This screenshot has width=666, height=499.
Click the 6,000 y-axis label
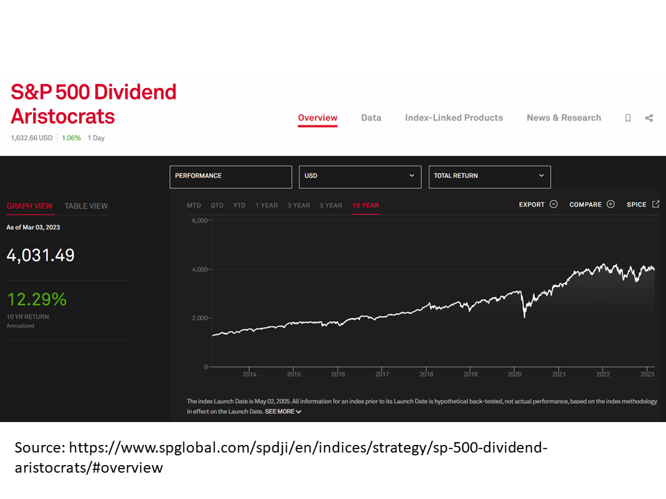click(x=200, y=220)
